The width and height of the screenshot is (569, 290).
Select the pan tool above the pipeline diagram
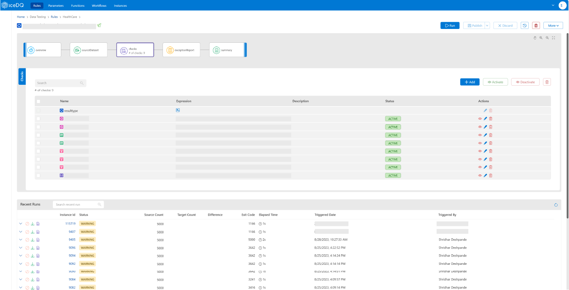(535, 38)
